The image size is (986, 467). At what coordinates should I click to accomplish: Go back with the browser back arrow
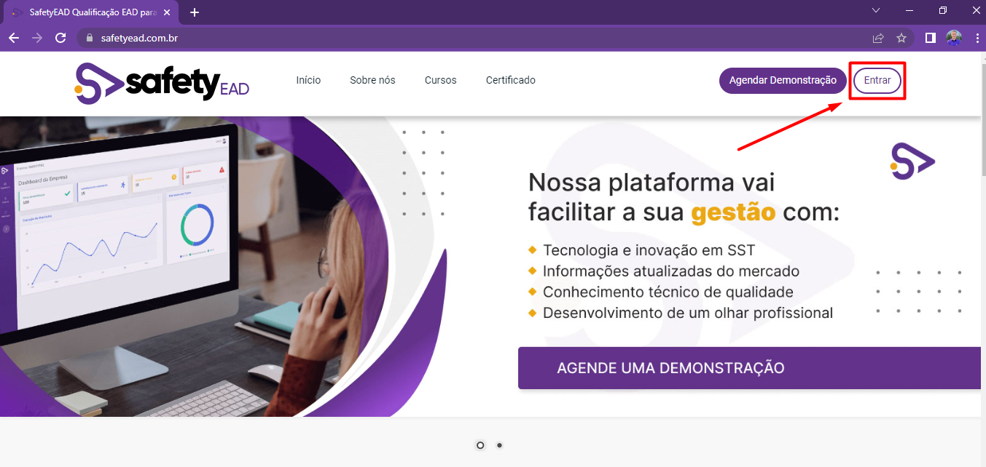coord(14,38)
